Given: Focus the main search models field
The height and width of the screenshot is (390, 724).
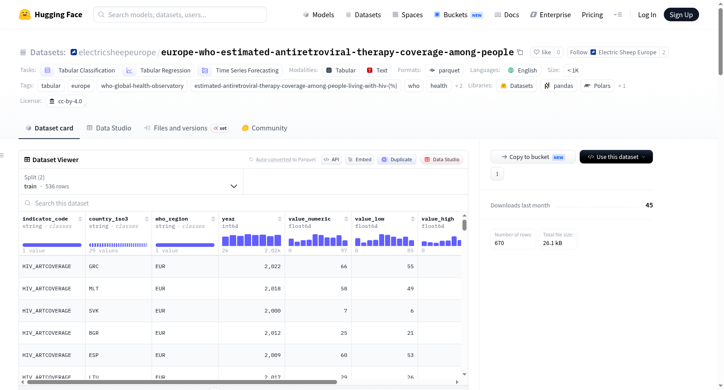Looking at the screenshot, I should tap(180, 14).
